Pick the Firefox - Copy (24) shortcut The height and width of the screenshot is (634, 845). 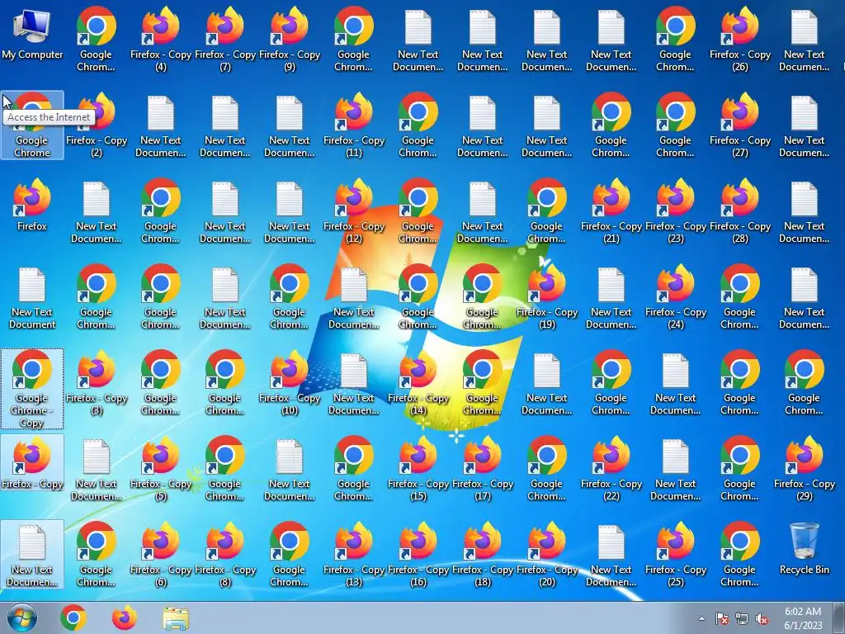pos(676,297)
